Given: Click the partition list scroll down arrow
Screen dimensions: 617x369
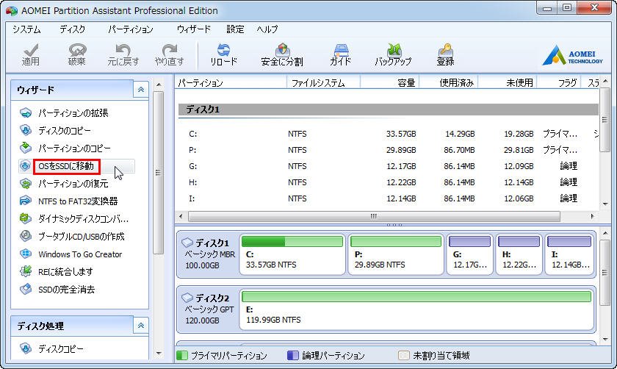Looking at the screenshot, I should tap(605, 204).
